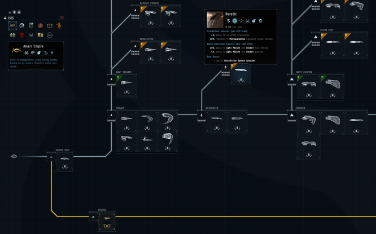Click the Shuttle group skill icon

[93, 217]
